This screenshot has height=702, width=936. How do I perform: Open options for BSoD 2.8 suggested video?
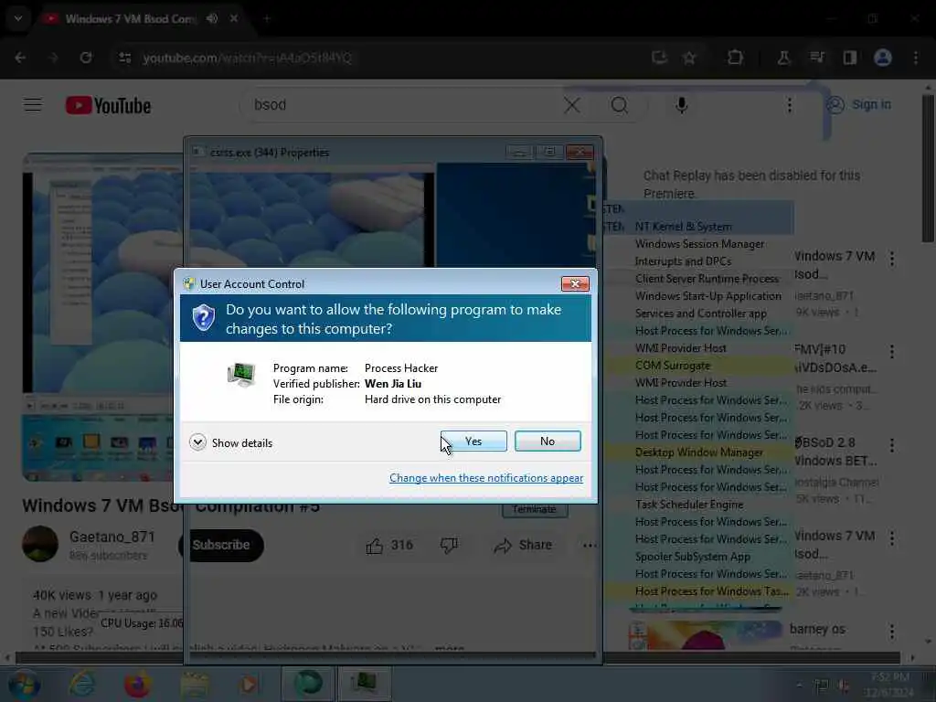click(892, 445)
